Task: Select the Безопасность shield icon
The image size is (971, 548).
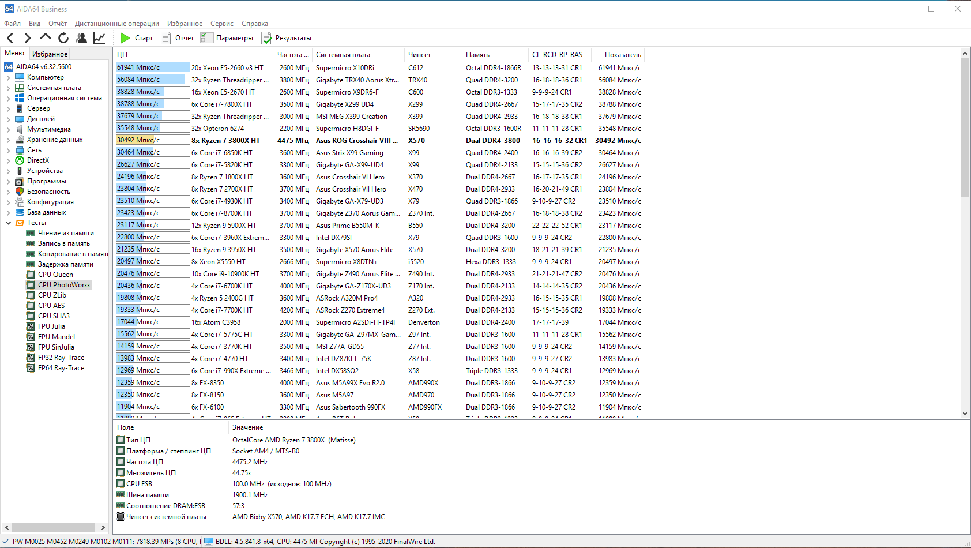Action: pyautogui.click(x=20, y=192)
